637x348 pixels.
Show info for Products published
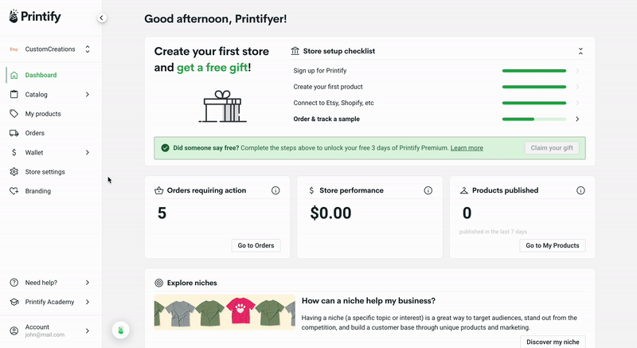580,190
